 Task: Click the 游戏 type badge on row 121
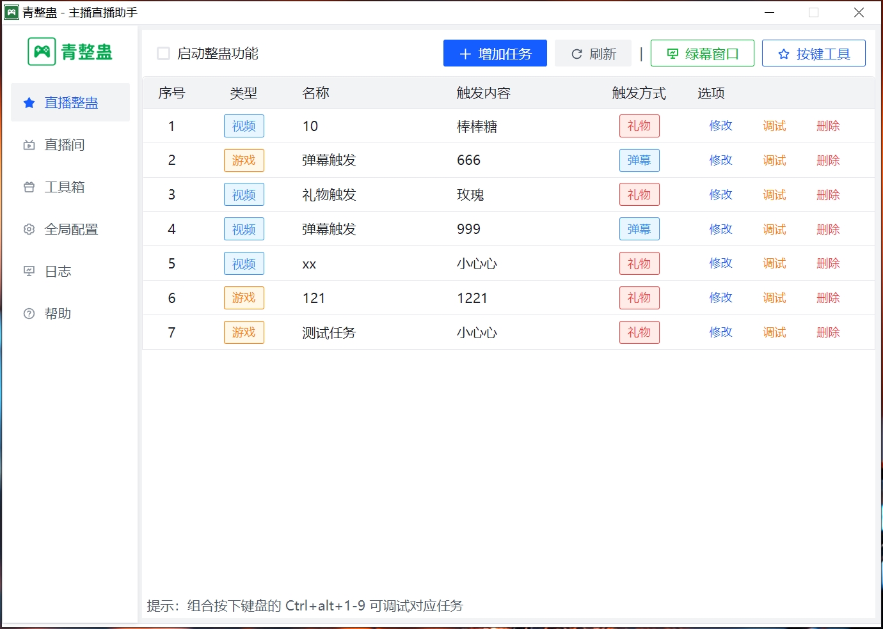pyautogui.click(x=244, y=297)
